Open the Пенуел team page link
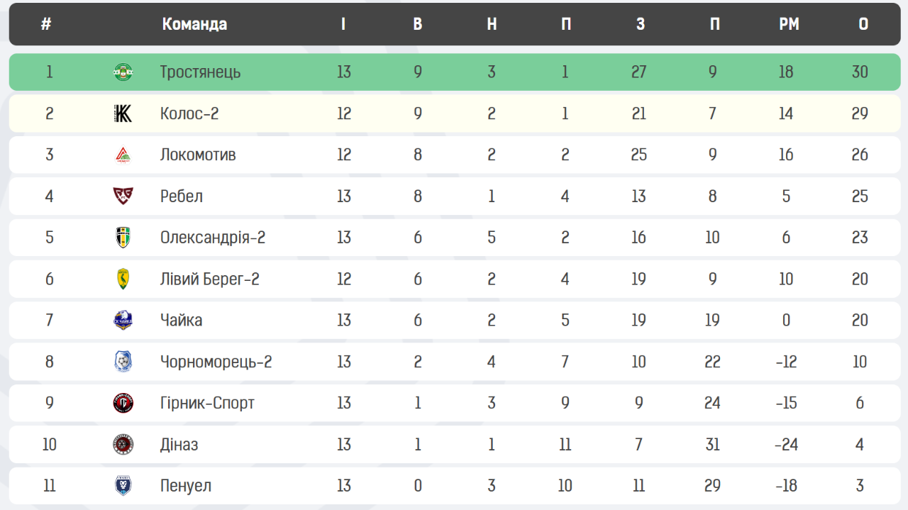Screen dimensions: 908x510 pos(186,486)
